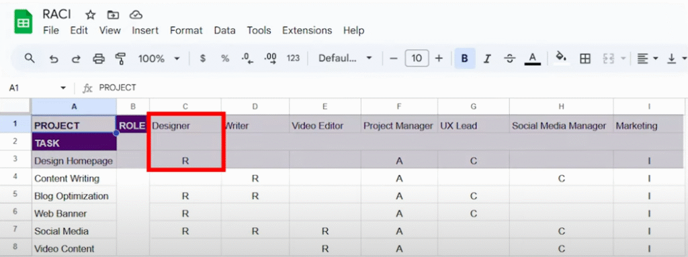Open the fill color paint bucket

pyautogui.click(x=561, y=58)
